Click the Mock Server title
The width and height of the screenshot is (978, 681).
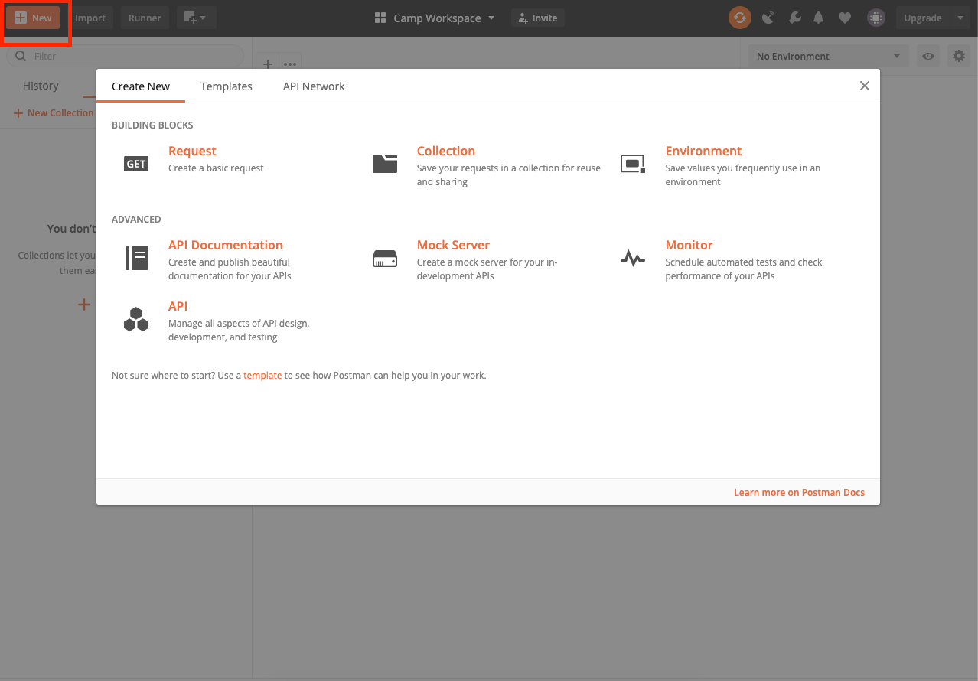[x=453, y=245]
